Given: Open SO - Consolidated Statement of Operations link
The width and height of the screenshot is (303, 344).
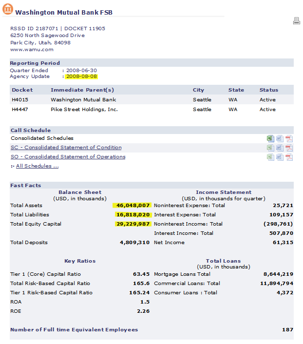Looking at the screenshot, I should point(68,156).
